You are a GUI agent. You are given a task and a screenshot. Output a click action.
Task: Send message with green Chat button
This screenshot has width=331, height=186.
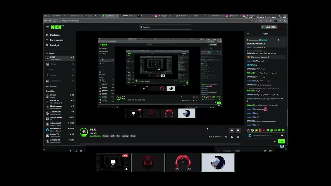pyautogui.click(x=281, y=141)
